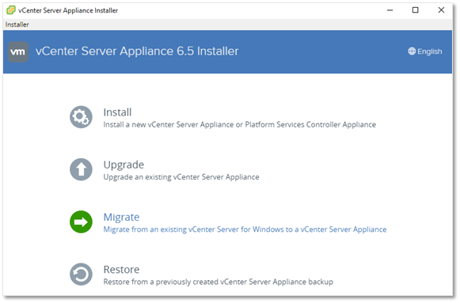This screenshot has width=460, height=303.
Task: Click Upgrade an existing vCenter Server Appliance text
Action: coord(181,177)
